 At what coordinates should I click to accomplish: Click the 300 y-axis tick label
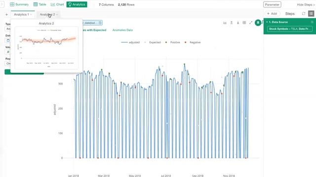pos(60,84)
